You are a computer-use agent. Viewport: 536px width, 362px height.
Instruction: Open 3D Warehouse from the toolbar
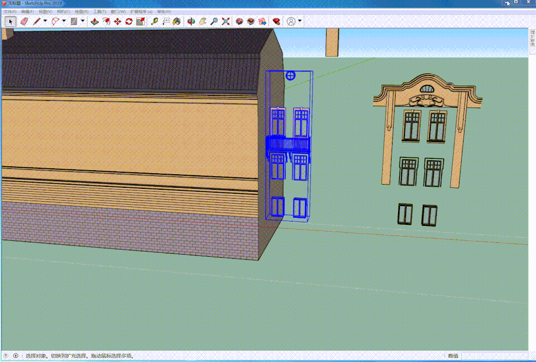tap(239, 21)
